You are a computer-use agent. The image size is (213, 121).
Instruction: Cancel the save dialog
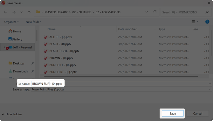198,114
